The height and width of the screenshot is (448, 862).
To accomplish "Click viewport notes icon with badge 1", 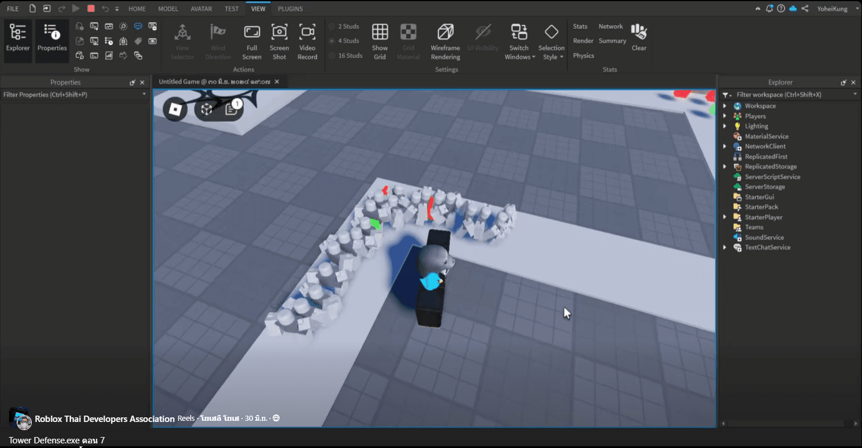I will pos(232,109).
